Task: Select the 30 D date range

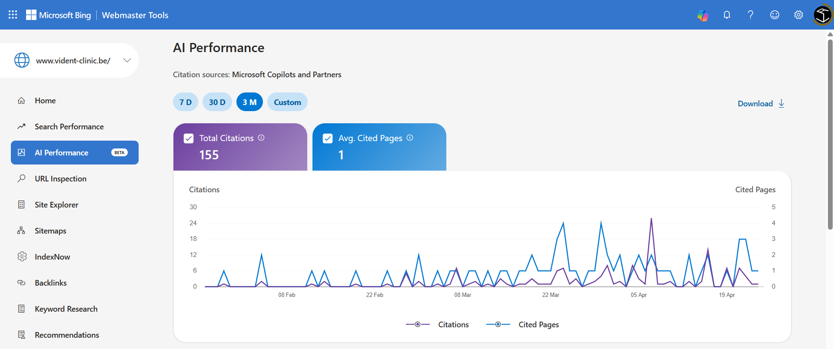Action: 217,102
